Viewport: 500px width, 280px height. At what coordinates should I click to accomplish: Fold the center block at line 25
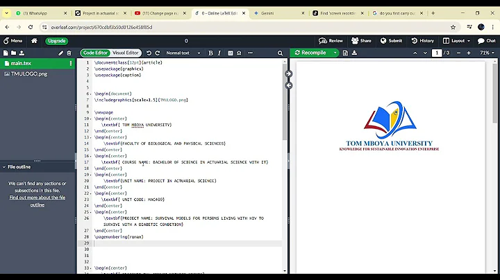coord(91,212)
